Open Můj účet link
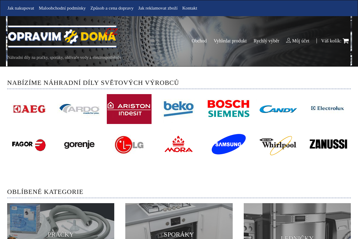This screenshot has height=239, width=358. pos(298,41)
